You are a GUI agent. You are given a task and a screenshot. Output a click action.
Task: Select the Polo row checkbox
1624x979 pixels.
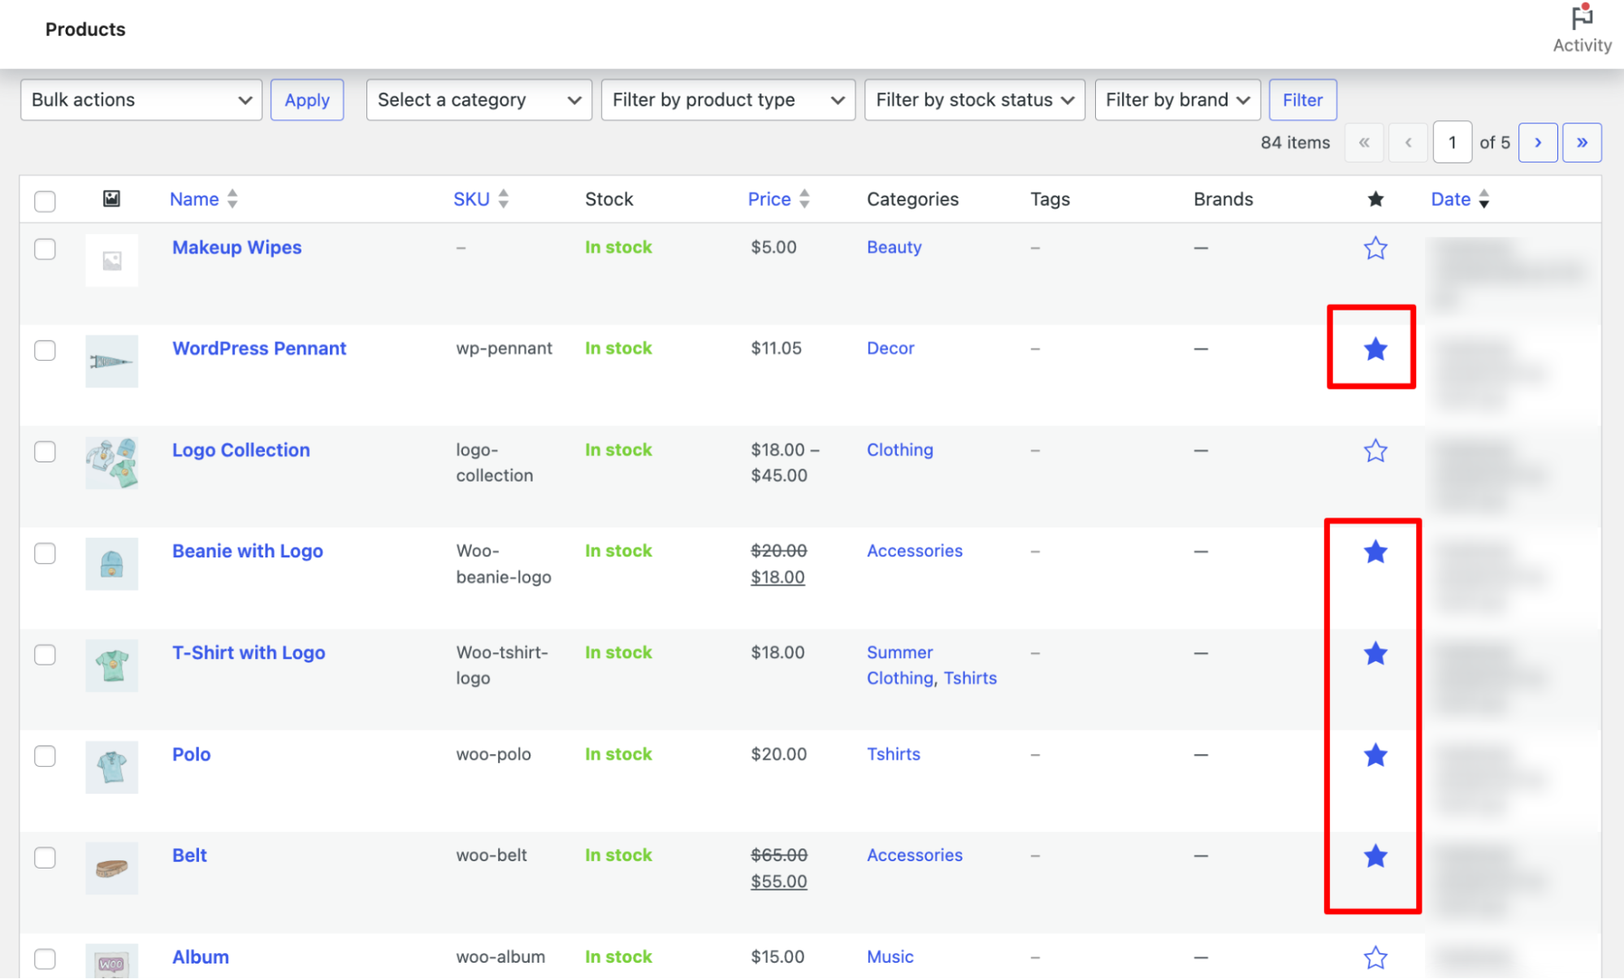45,756
